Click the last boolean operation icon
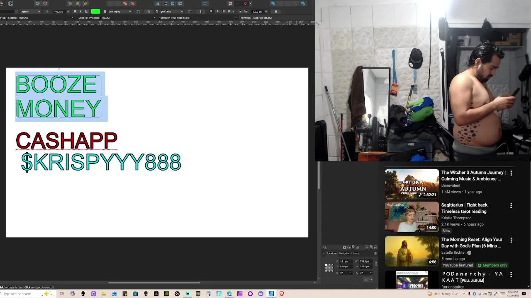Screen dimensions: 531x298 coord(303,3)
